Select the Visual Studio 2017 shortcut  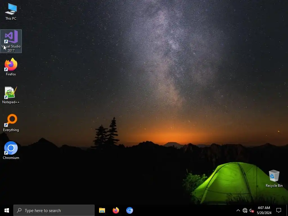pyautogui.click(x=11, y=41)
